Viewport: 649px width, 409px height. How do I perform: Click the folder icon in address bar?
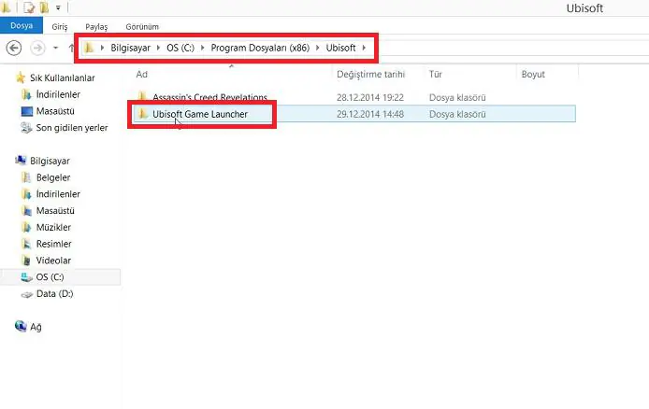point(89,48)
